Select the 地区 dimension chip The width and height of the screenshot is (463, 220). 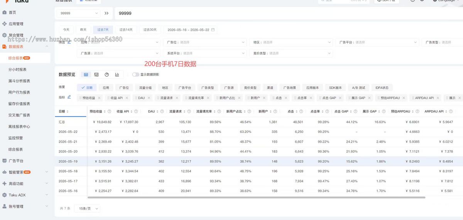pos(165,87)
